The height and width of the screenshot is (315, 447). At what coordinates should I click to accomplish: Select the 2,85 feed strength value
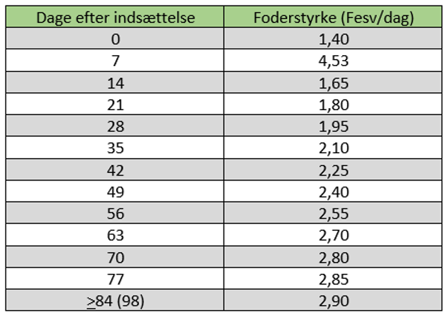[x=333, y=279]
